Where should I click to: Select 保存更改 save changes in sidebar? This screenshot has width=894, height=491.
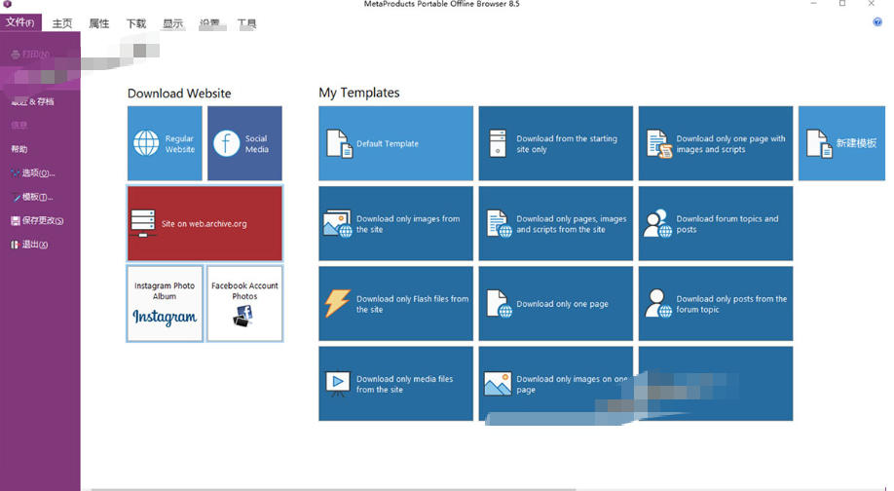click(37, 221)
